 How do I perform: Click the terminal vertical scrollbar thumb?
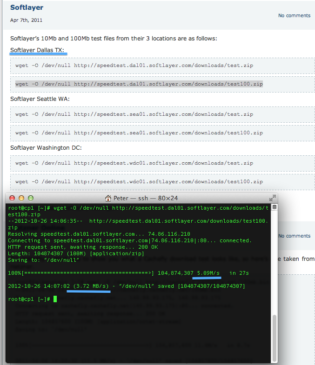(275, 338)
